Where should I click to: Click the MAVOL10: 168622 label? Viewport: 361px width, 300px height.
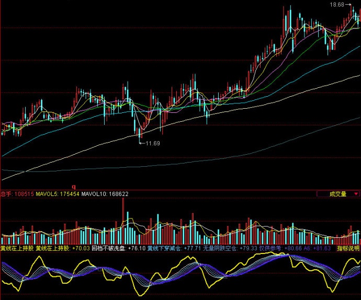click(105, 194)
